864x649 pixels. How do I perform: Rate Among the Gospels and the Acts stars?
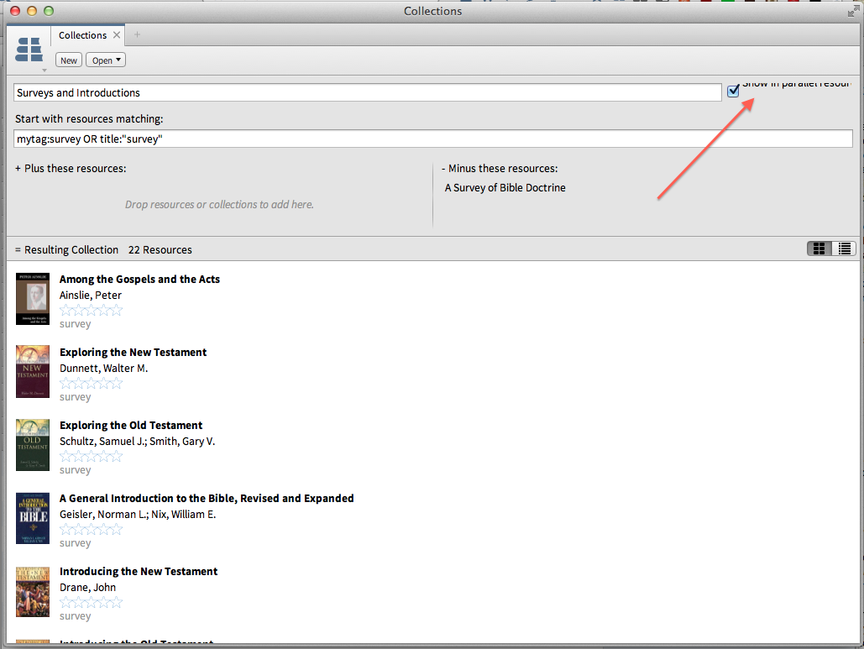[91, 310]
